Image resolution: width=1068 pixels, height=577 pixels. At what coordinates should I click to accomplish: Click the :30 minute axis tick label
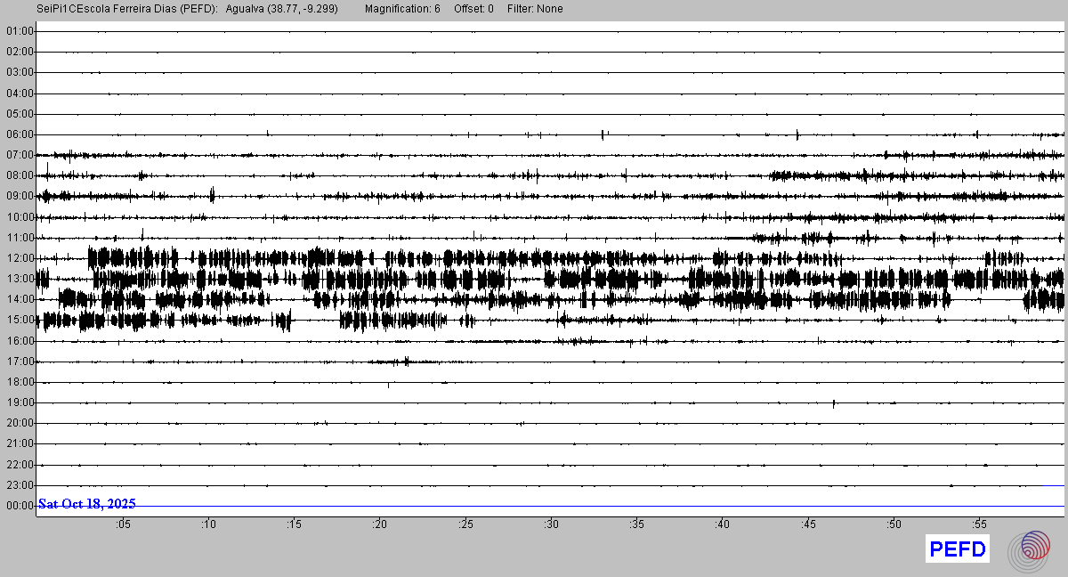551,524
